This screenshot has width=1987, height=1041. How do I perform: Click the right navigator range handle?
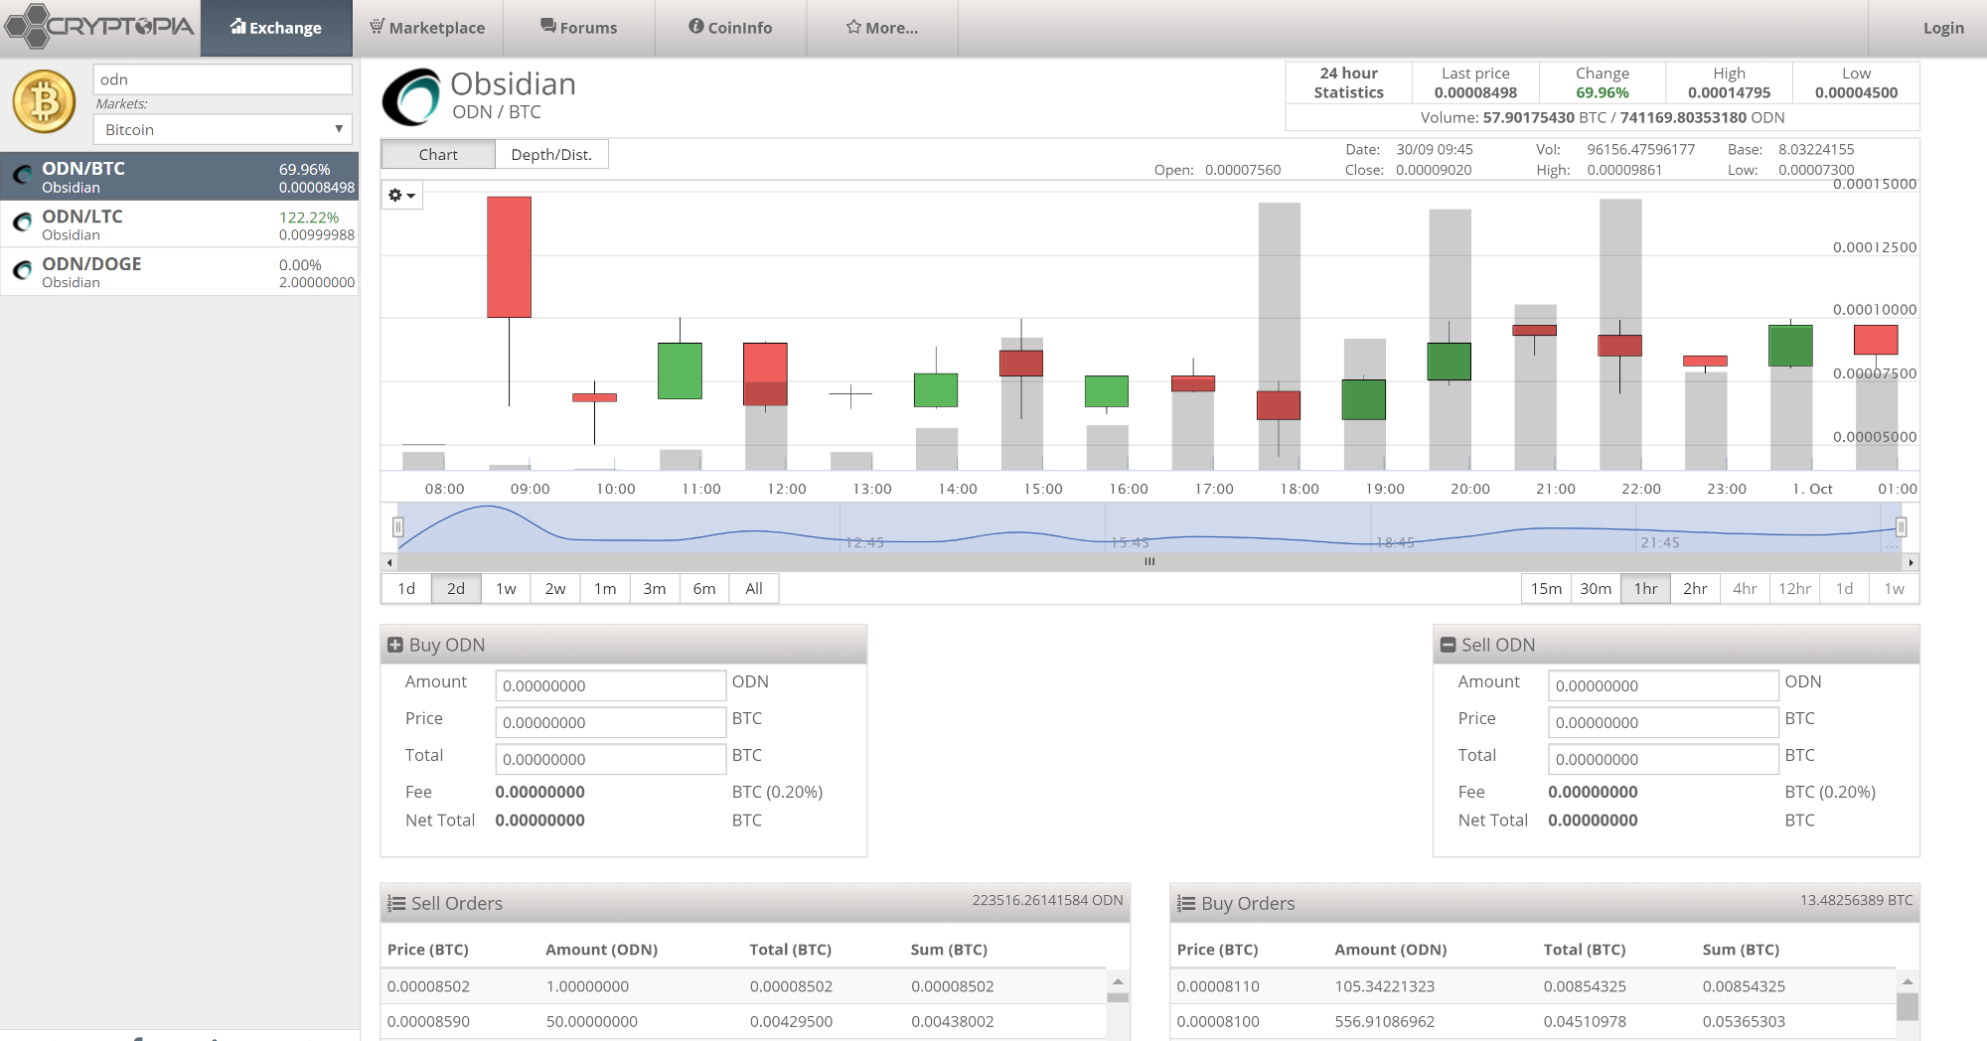click(x=1901, y=527)
